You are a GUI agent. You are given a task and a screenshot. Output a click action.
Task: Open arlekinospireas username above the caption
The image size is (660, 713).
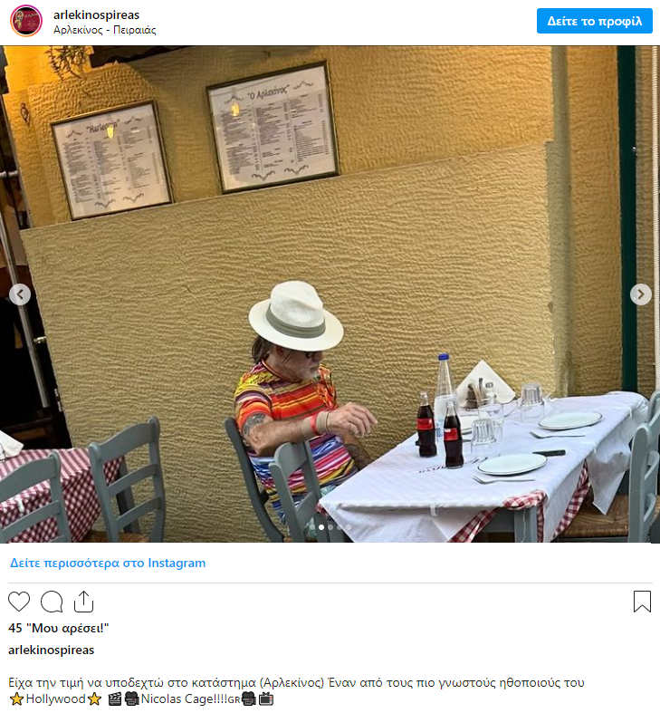coord(52,650)
